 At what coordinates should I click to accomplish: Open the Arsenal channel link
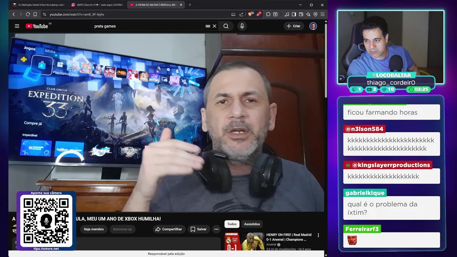point(271,245)
